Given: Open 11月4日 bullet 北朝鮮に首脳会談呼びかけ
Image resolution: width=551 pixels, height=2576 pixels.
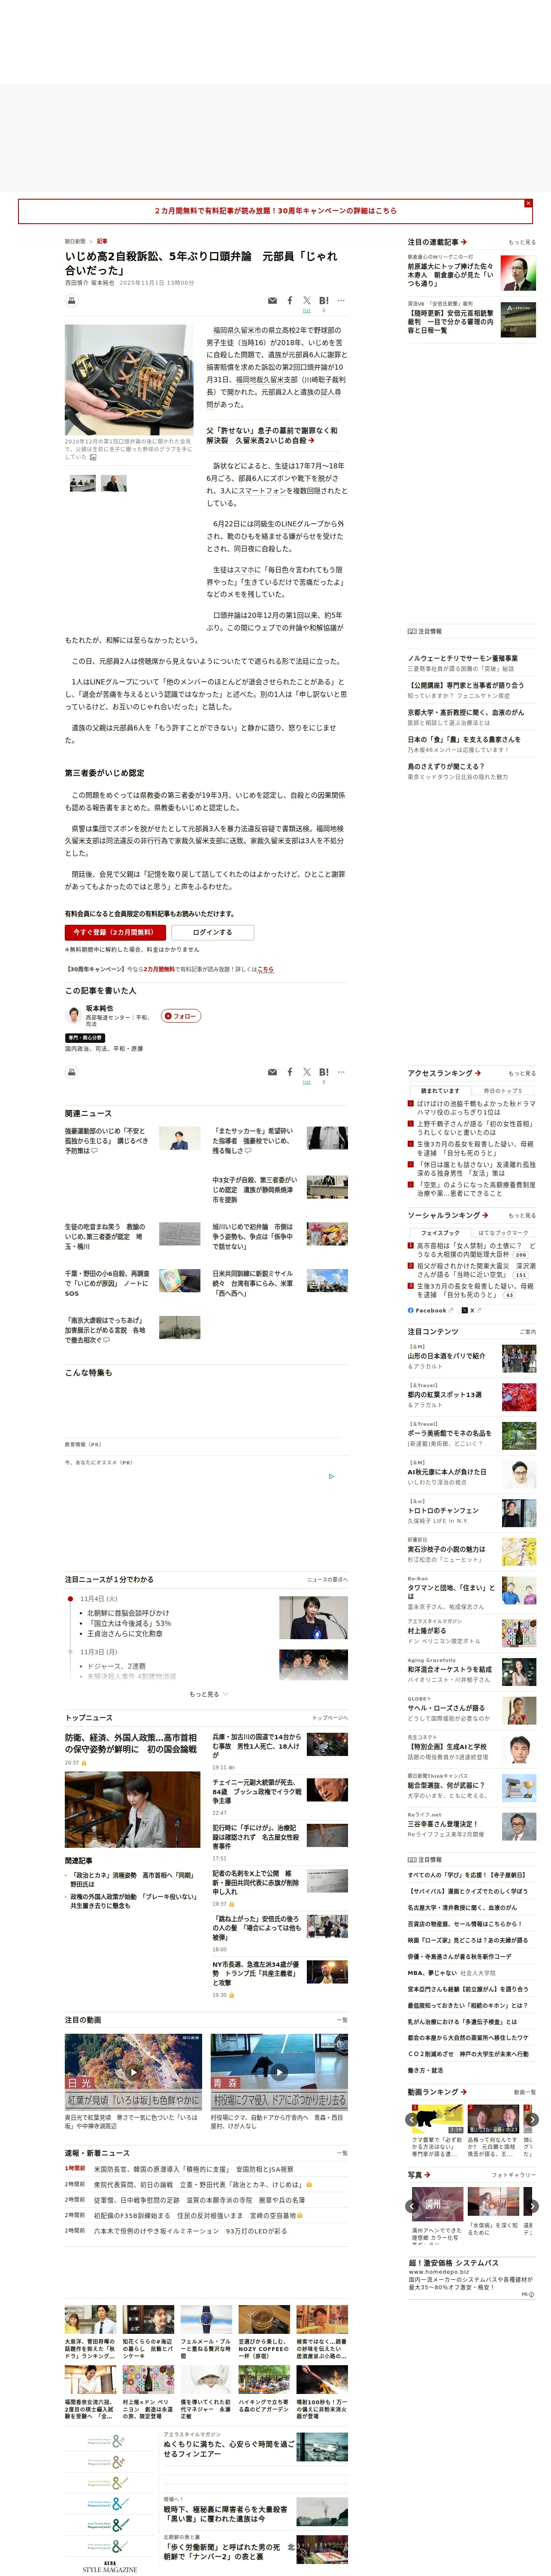Looking at the screenshot, I should point(128,1613).
